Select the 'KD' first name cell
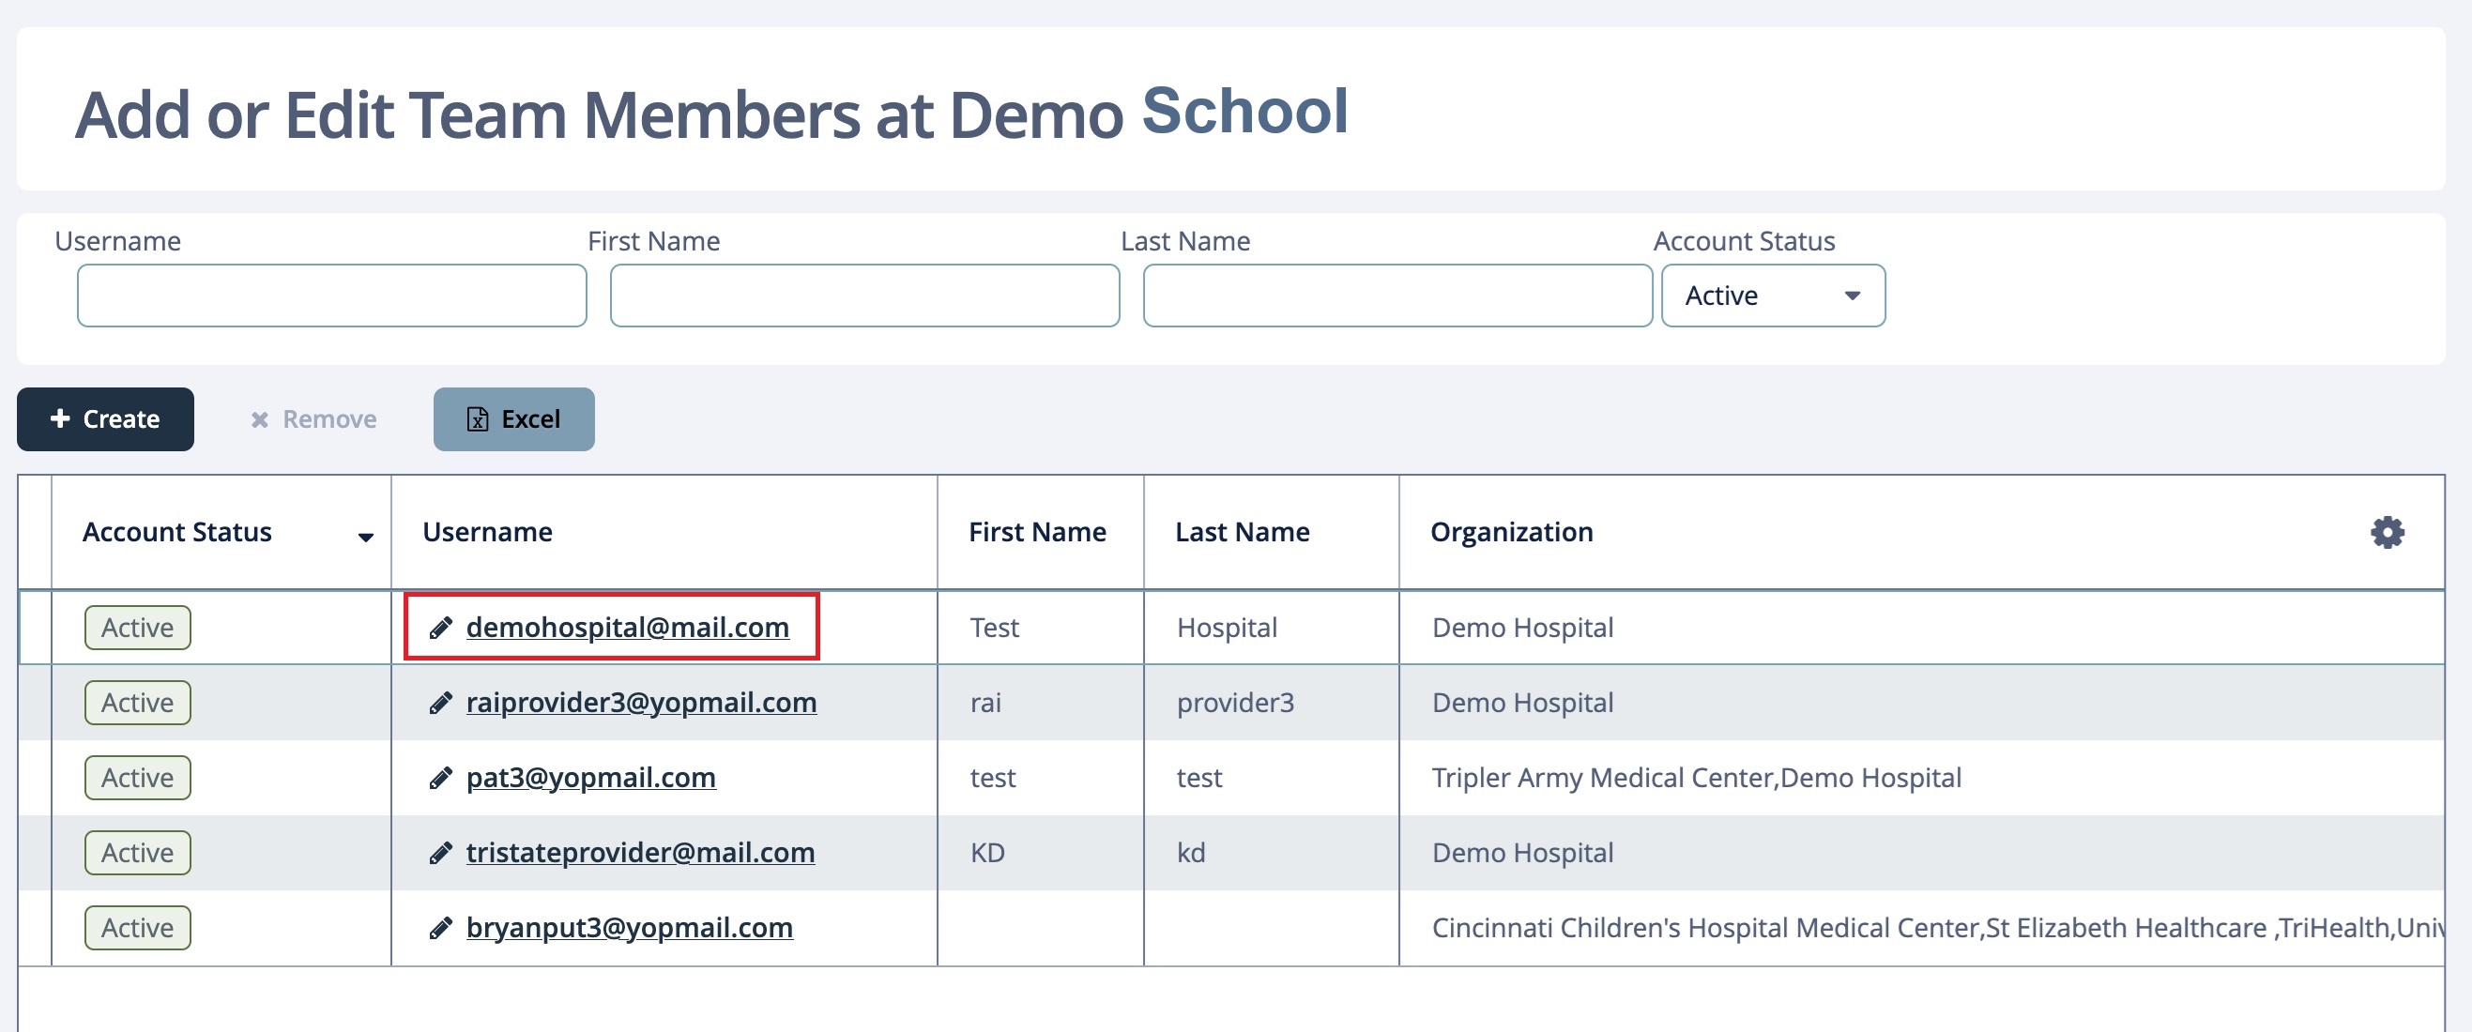The height and width of the screenshot is (1032, 2472). (1040, 853)
